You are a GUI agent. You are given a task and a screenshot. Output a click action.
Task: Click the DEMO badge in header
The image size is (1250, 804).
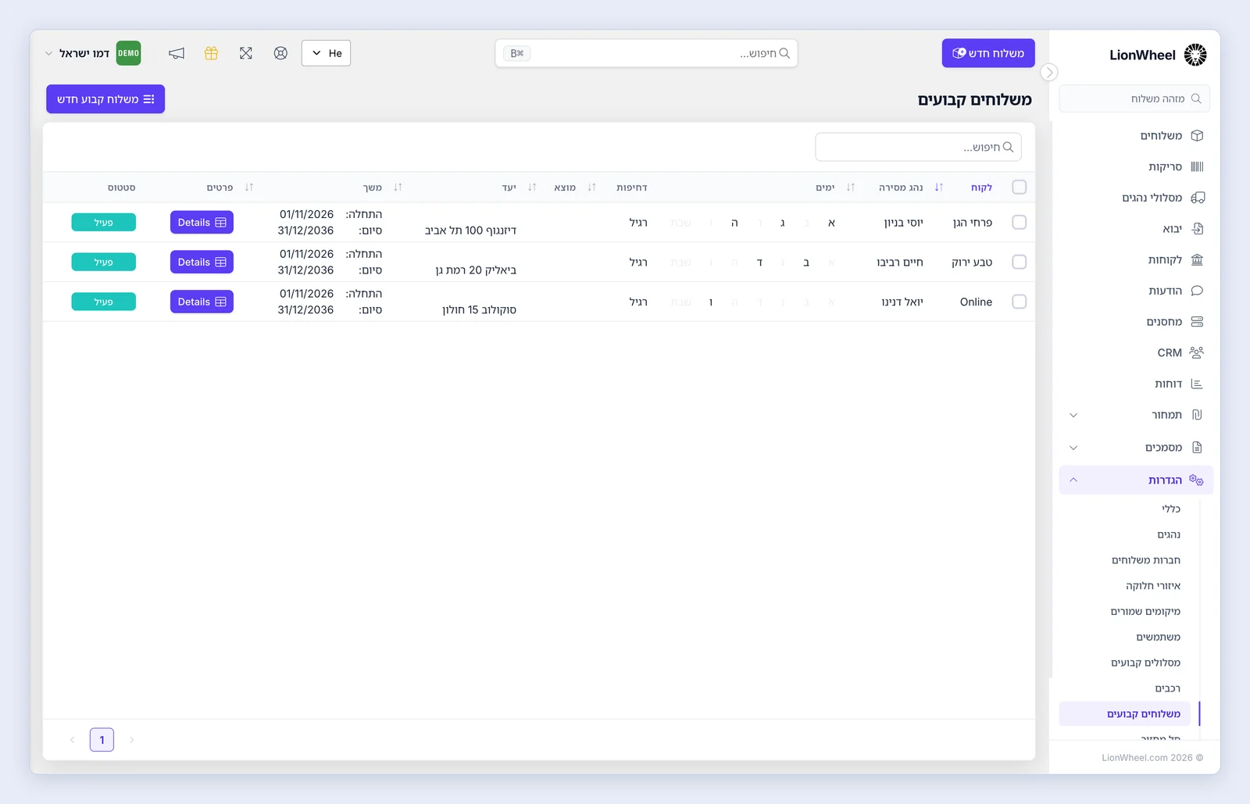click(x=128, y=53)
